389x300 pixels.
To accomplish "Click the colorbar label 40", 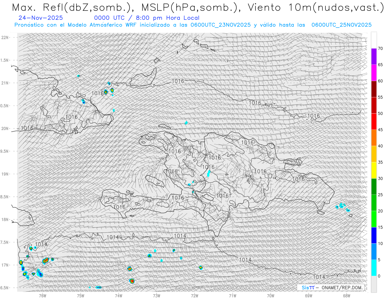I will click(x=380, y=146).
